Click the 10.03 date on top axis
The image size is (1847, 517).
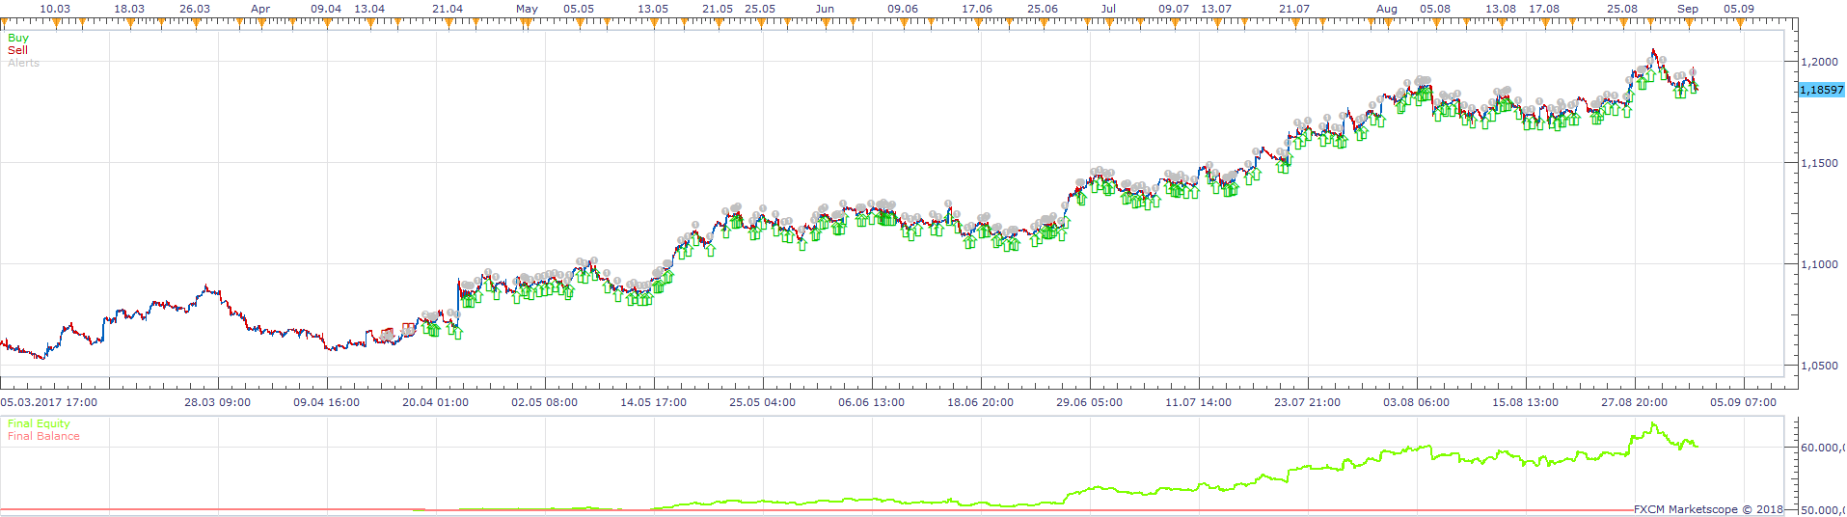point(55,9)
